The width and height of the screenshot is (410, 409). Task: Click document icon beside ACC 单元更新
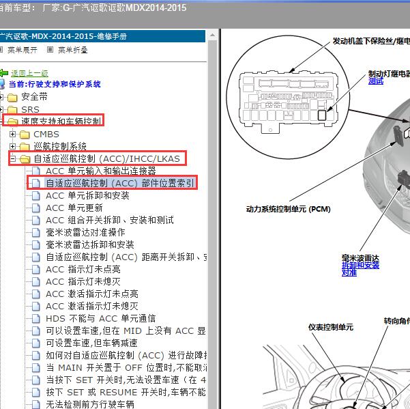tap(36, 208)
